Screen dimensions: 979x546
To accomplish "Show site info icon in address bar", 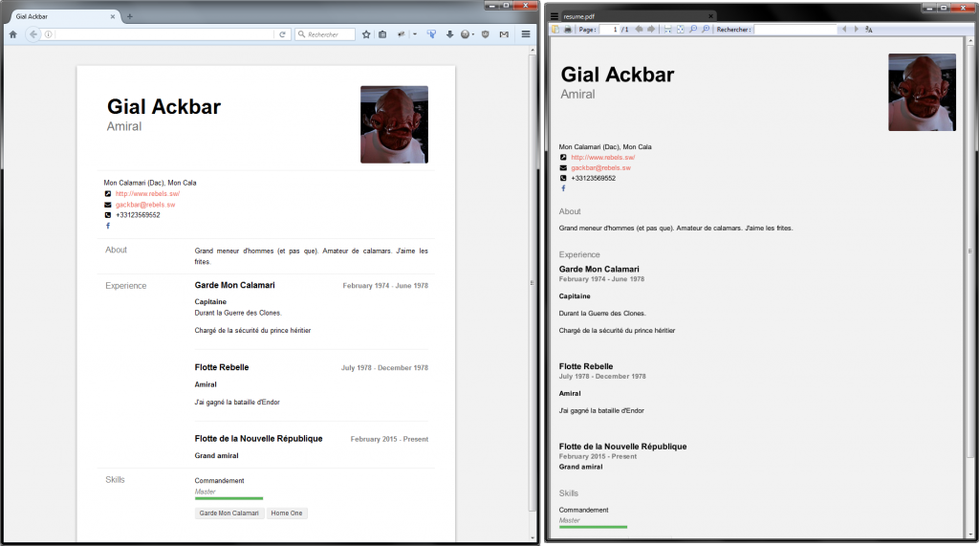I will coord(48,34).
